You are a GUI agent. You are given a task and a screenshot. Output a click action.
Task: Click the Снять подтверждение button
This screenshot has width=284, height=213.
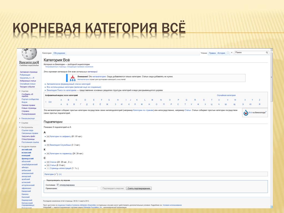[139, 188]
